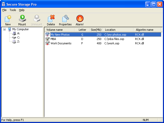Screen dimensions: 164x123
Task: Select drive Z: label in tree
Action: click(x=18, y=42)
